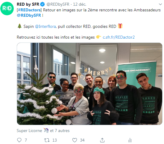The image size is (164, 144).
Task: Click the @REDbySFR handle in header
Action: pyautogui.click(x=58, y=4)
